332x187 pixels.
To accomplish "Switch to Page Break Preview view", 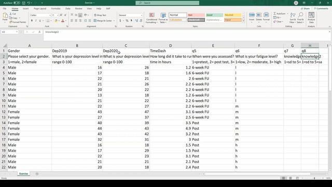I will pos(297,178).
